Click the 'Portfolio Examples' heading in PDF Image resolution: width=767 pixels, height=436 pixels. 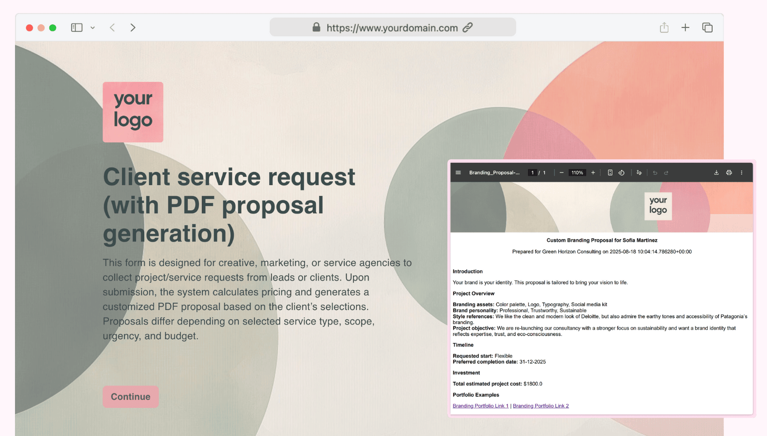pos(476,395)
